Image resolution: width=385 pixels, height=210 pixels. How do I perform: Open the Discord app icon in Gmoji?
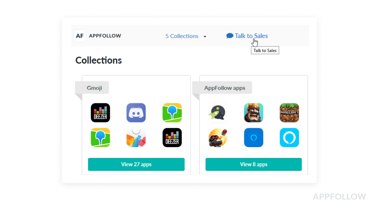coord(136,113)
